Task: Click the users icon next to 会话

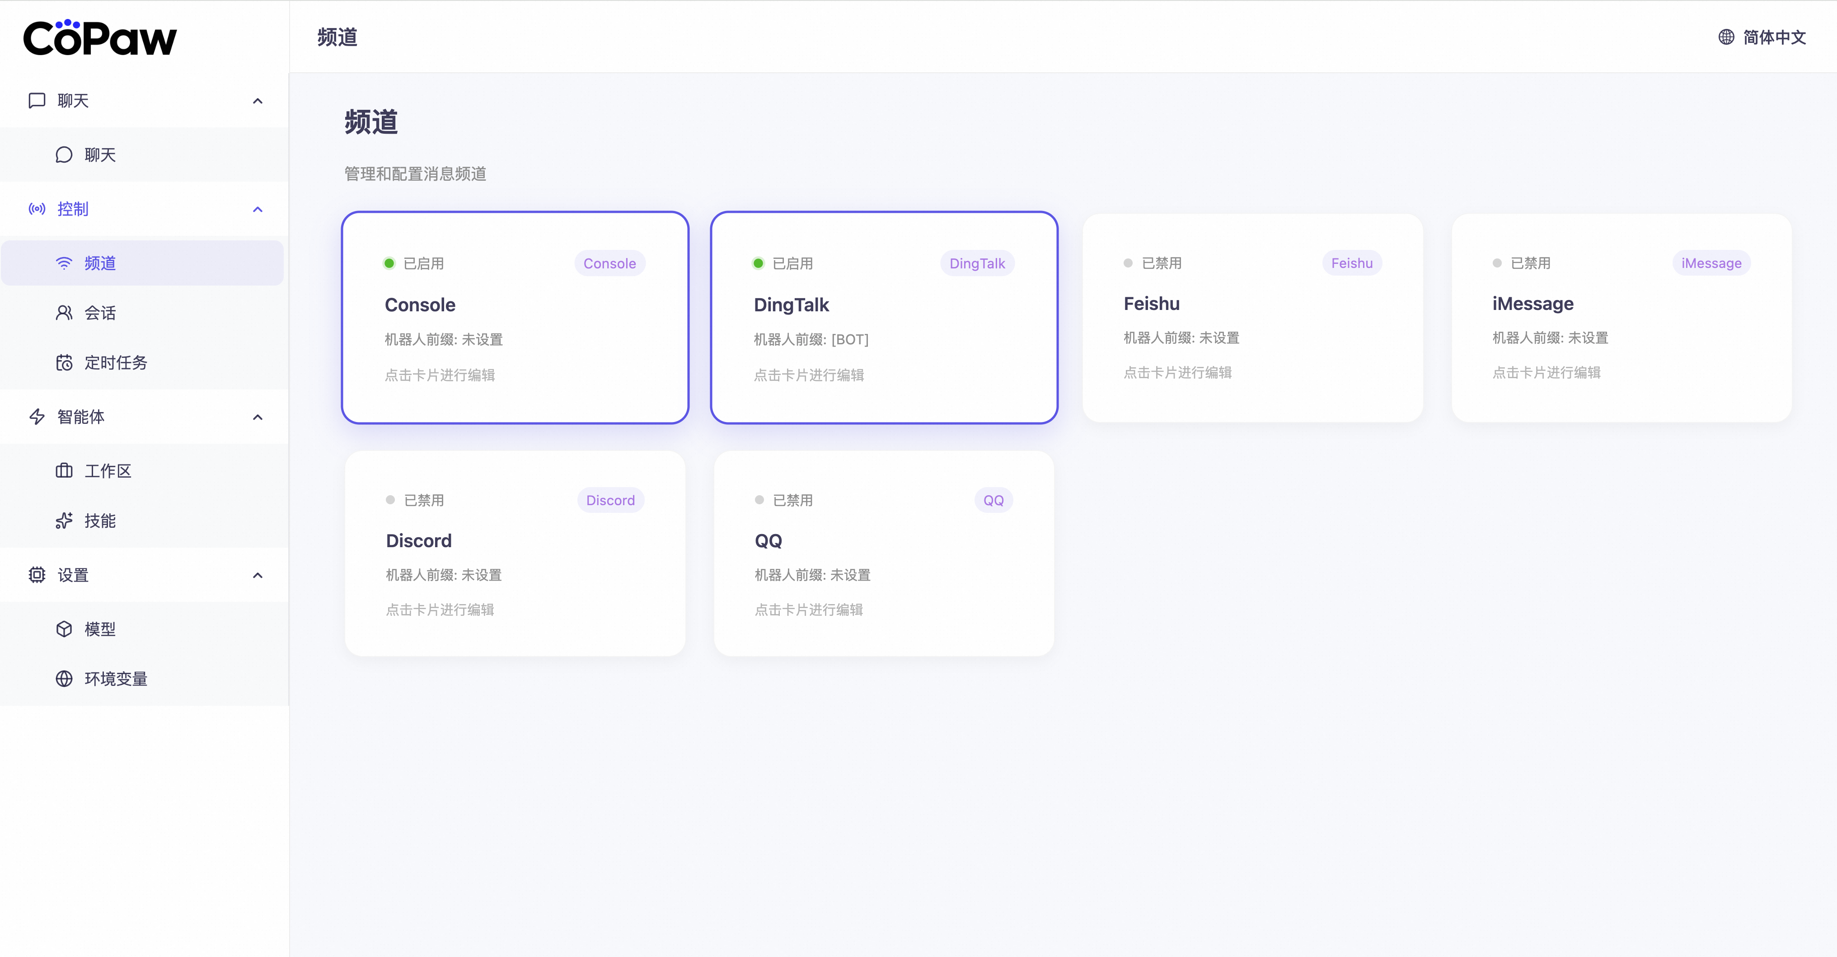Action: point(64,313)
